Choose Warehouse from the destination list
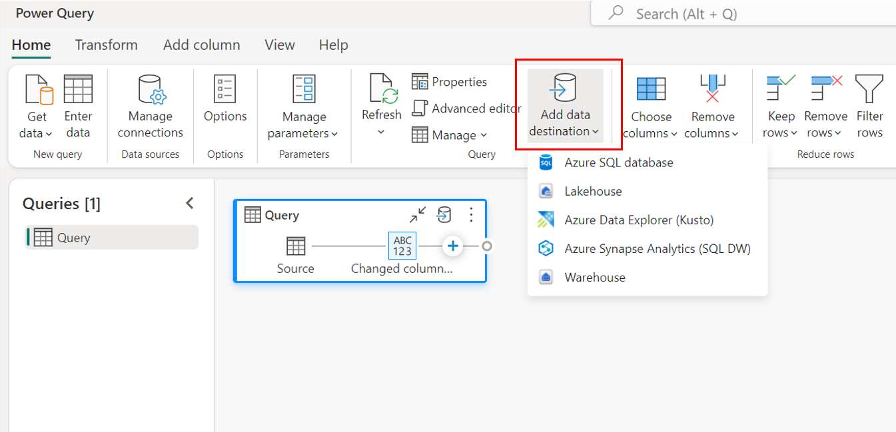896x432 pixels. click(594, 278)
